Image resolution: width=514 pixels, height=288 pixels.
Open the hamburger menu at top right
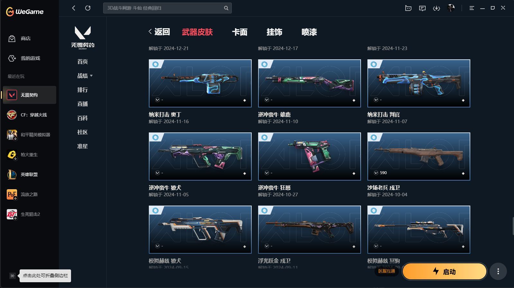coord(472,8)
